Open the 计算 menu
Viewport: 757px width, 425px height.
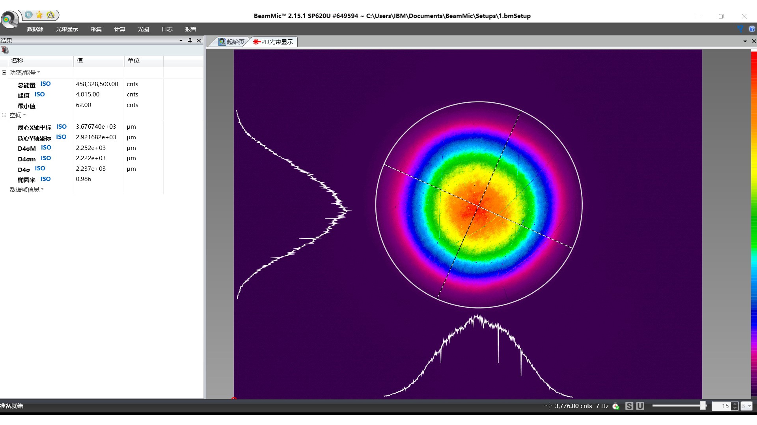(119, 29)
